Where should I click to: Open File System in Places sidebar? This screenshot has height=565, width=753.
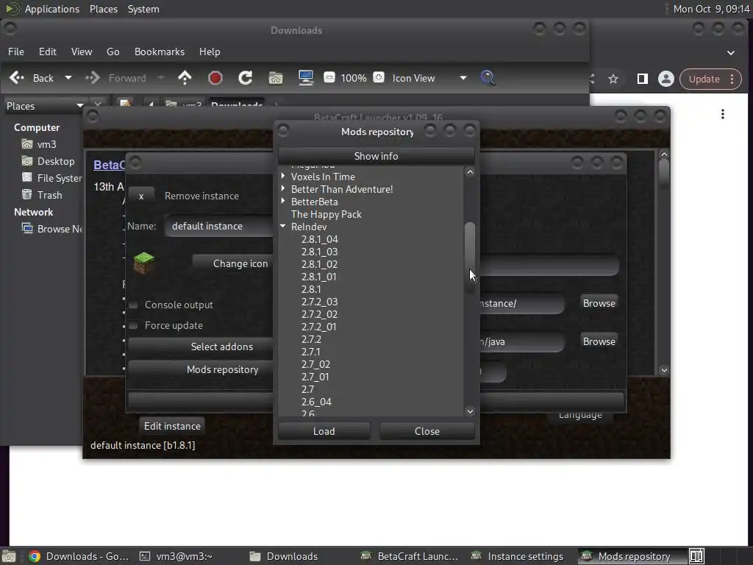click(51, 178)
